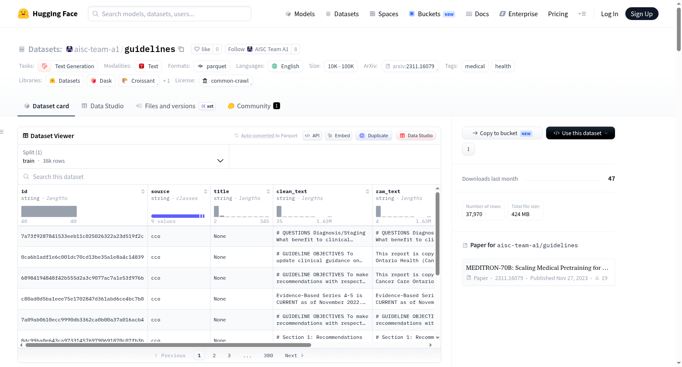
Task: Click the Embed button
Action: tap(338, 136)
